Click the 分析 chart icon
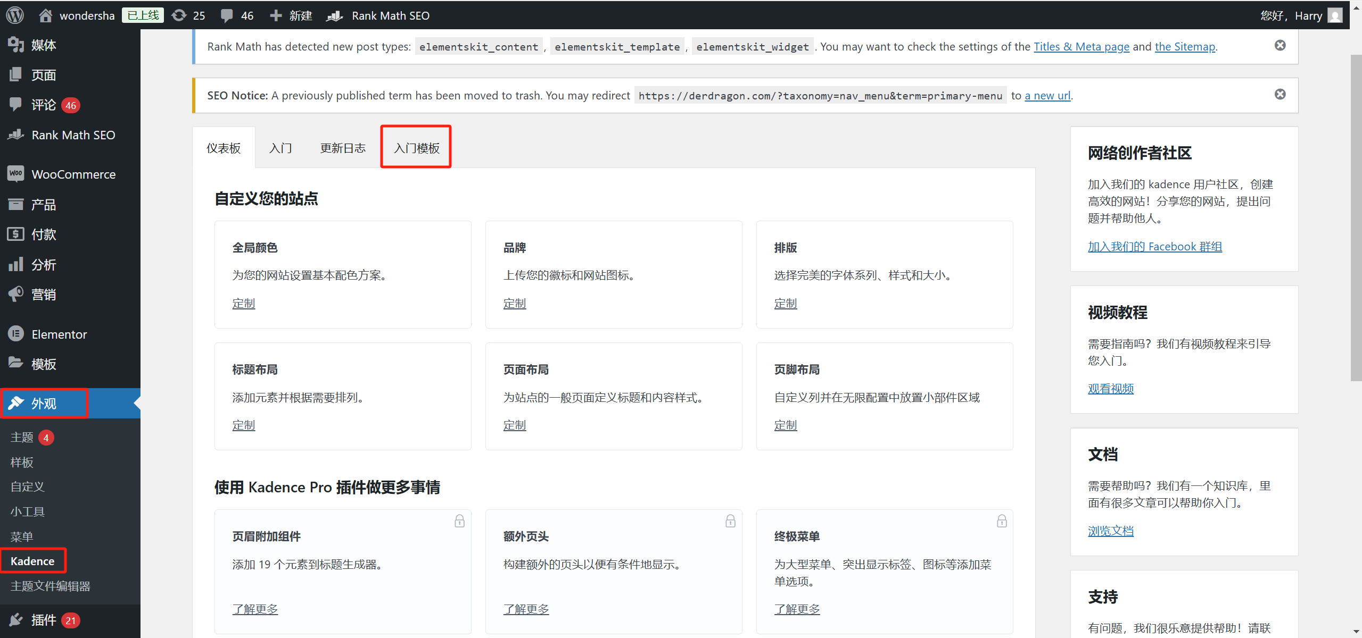1362x638 pixels. coord(15,264)
